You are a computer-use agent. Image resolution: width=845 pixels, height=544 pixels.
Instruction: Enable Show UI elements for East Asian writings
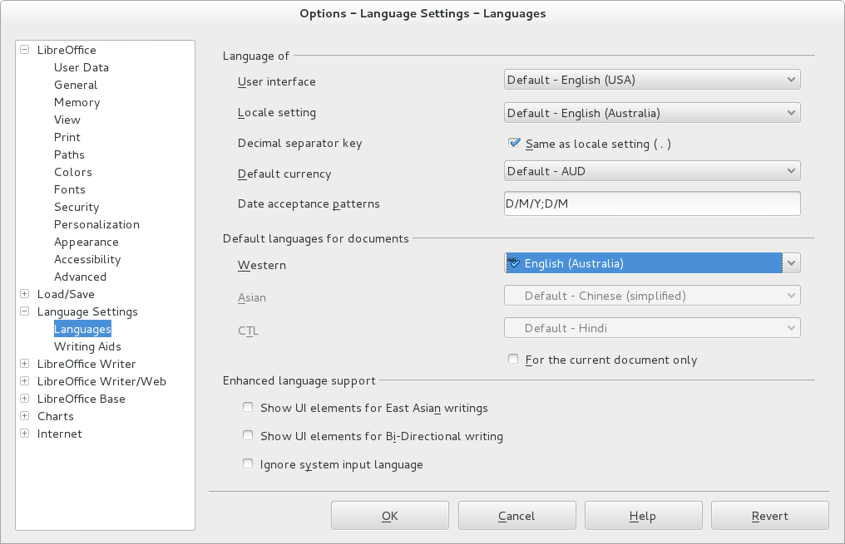pos(248,407)
